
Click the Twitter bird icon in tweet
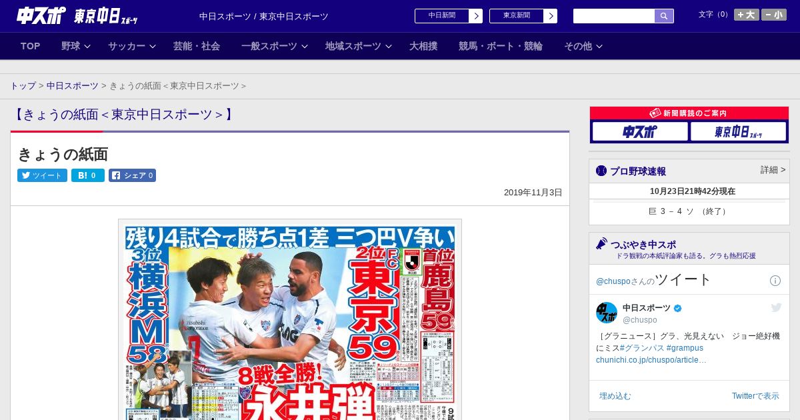click(x=776, y=307)
